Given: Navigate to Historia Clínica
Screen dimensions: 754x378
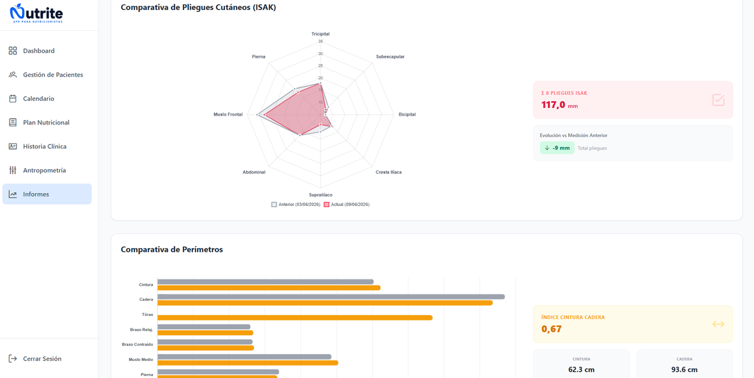Looking at the screenshot, I should point(47,146).
